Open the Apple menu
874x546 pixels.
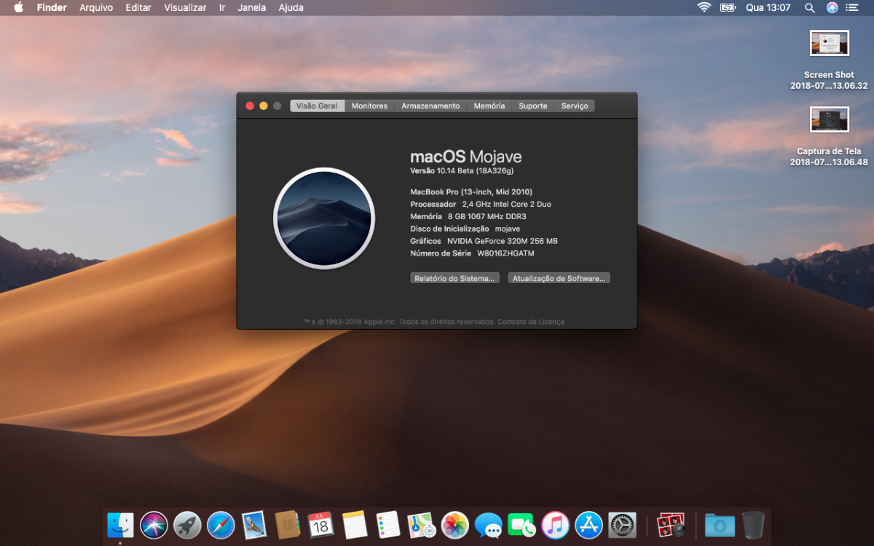pos(19,7)
